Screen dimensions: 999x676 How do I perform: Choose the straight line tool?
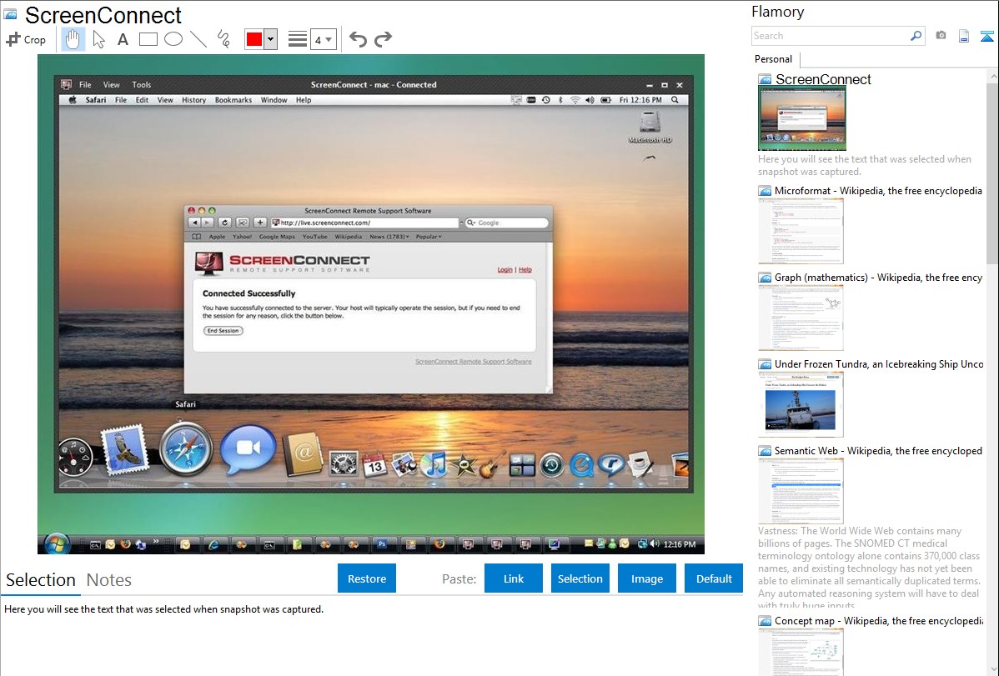pos(198,39)
